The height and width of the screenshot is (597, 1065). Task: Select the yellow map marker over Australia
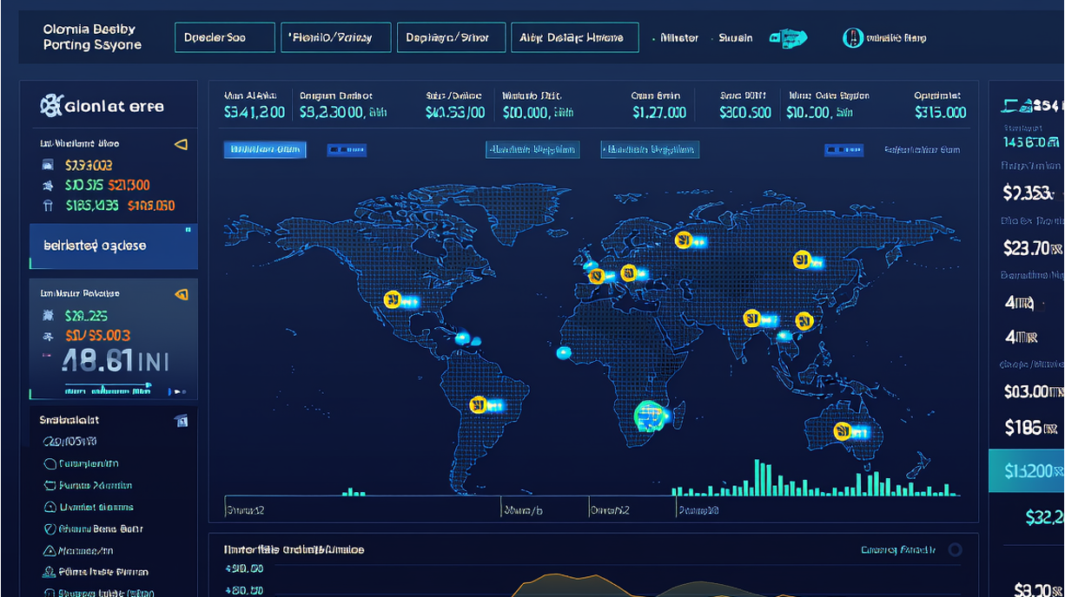tap(842, 430)
